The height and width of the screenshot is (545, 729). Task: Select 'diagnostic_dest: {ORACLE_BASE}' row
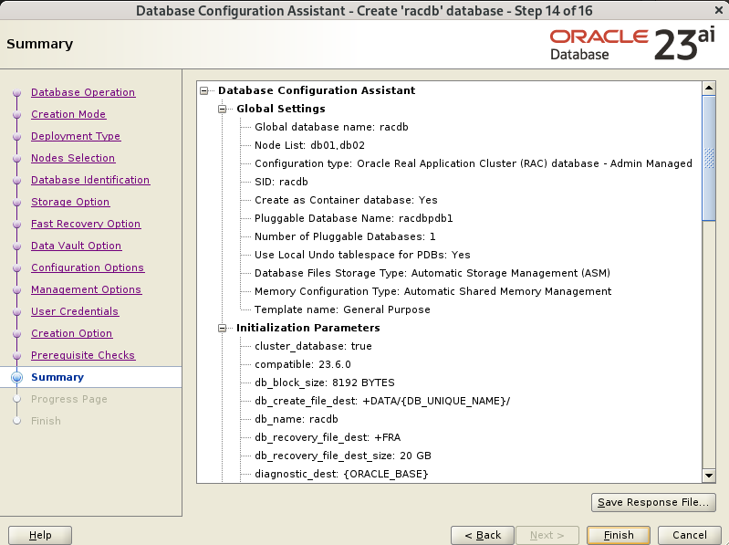point(341,474)
